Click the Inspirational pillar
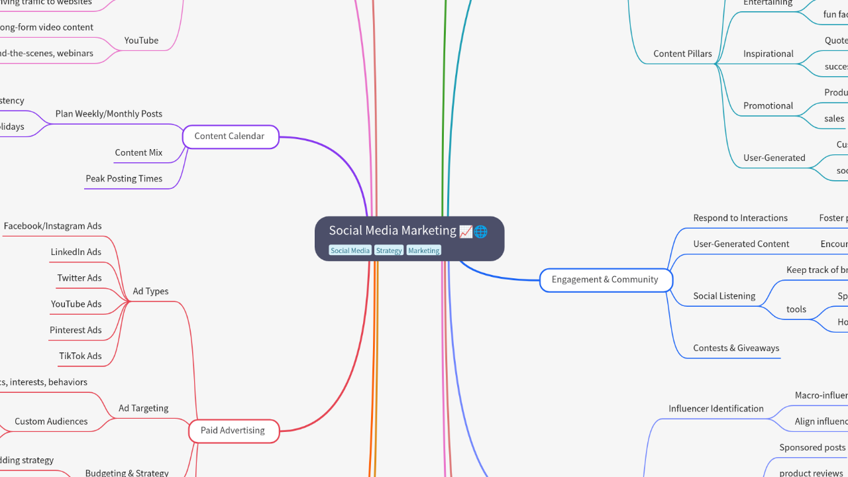The image size is (848, 477). point(768,54)
